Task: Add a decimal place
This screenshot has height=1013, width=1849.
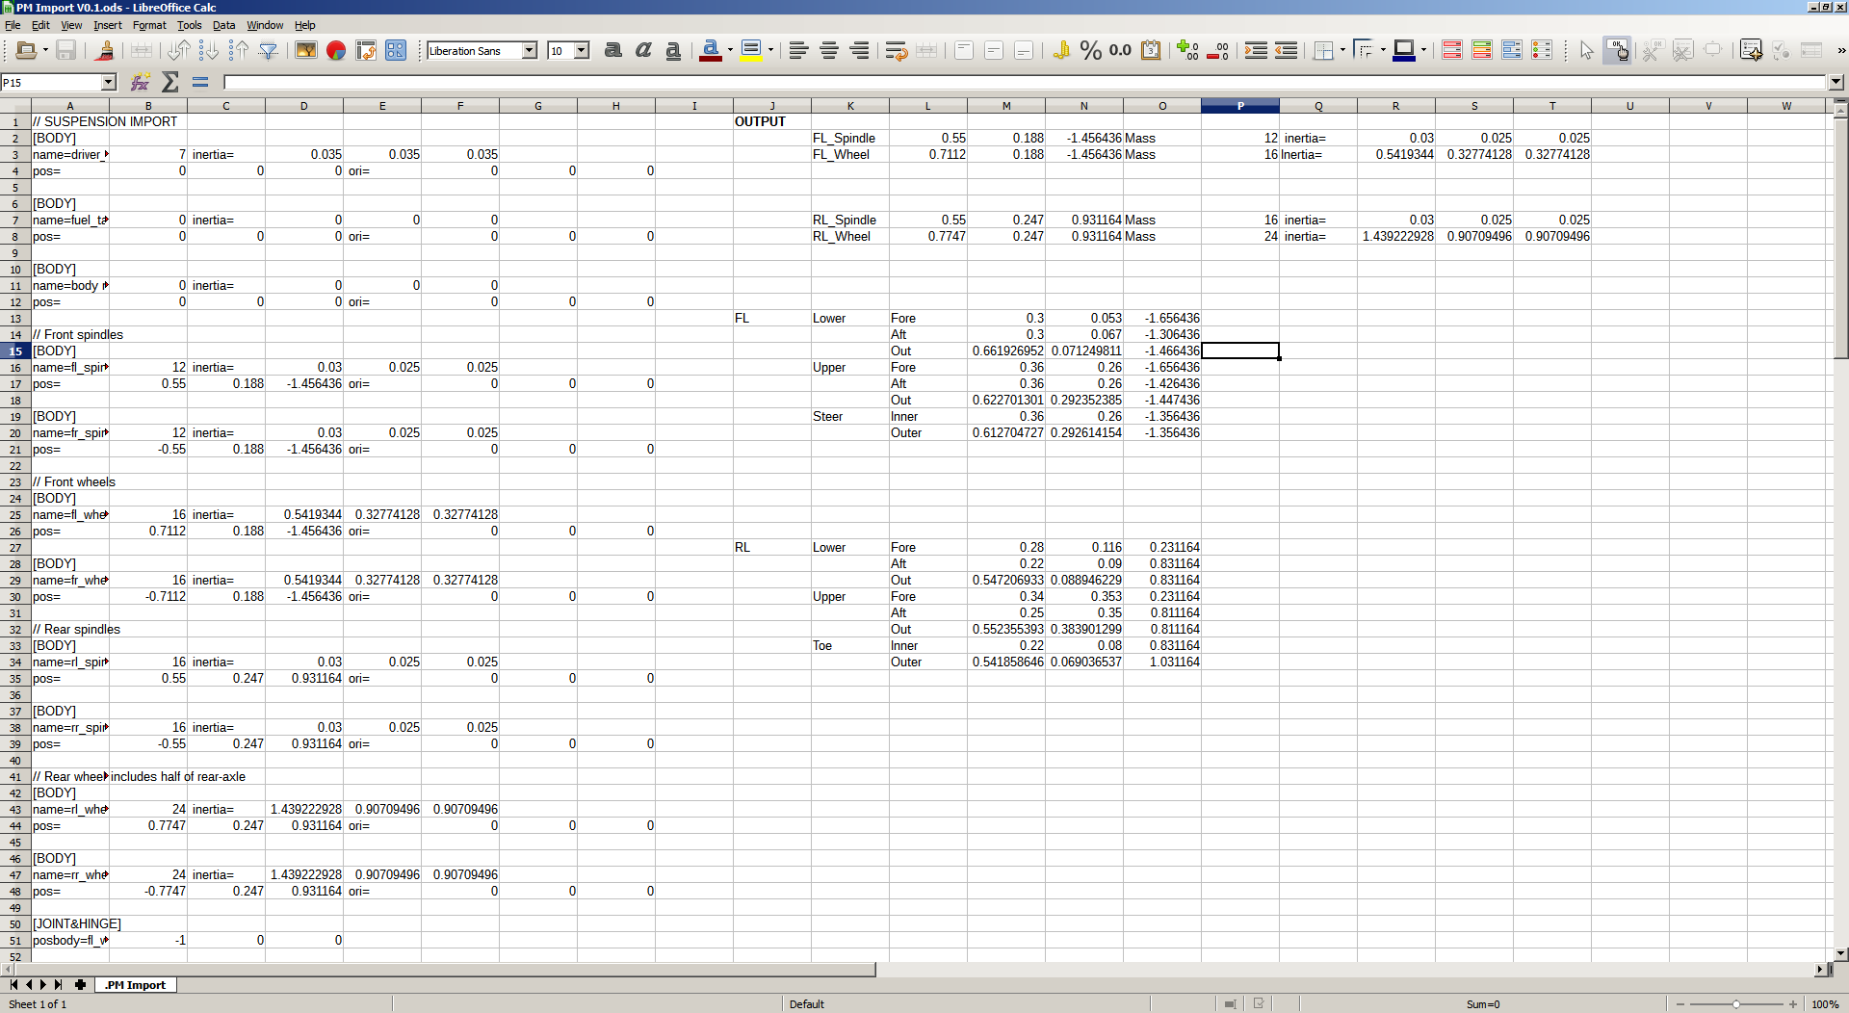Action: pyautogui.click(x=1187, y=50)
